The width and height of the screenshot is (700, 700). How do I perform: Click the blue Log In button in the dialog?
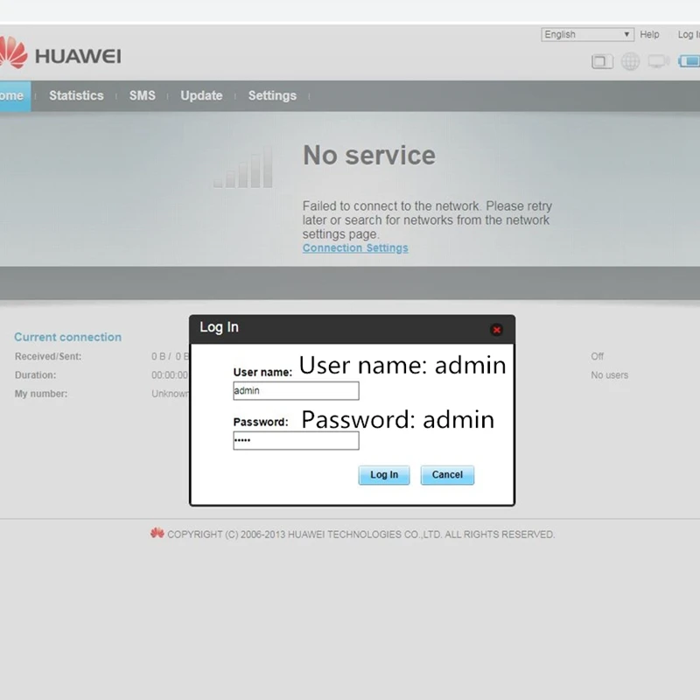coord(384,474)
